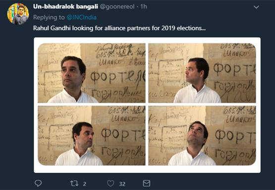The height and width of the screenshot is (190, 275).
Task: Retweet this post using the retweet icon
Action: pos(74,184)
